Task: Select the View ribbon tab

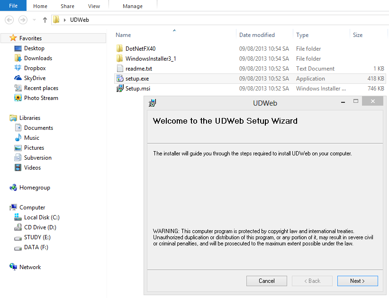Action: (x=94, y=6)
